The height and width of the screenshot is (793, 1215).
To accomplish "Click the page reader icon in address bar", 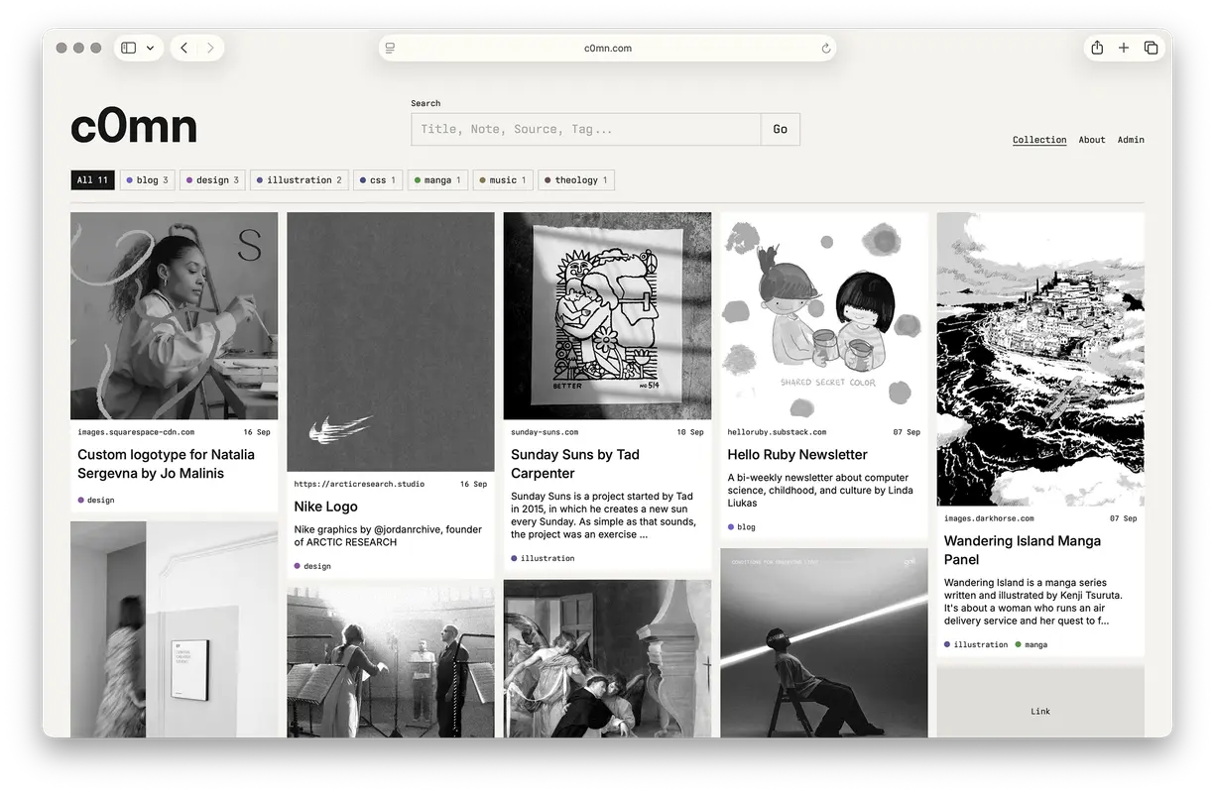I will [390, 48].
